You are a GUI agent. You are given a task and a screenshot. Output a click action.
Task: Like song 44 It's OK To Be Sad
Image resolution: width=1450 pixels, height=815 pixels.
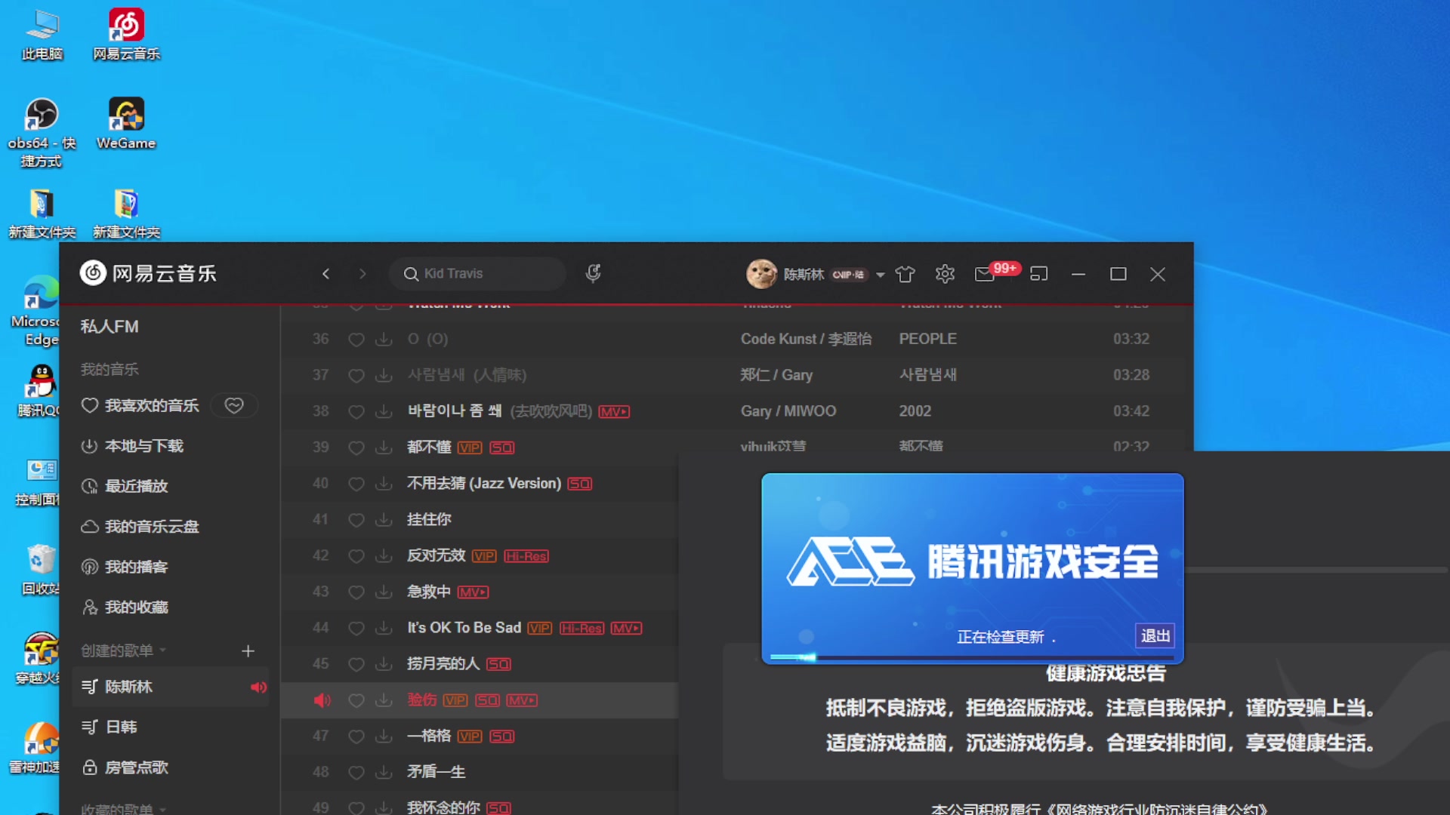(356, 628)
